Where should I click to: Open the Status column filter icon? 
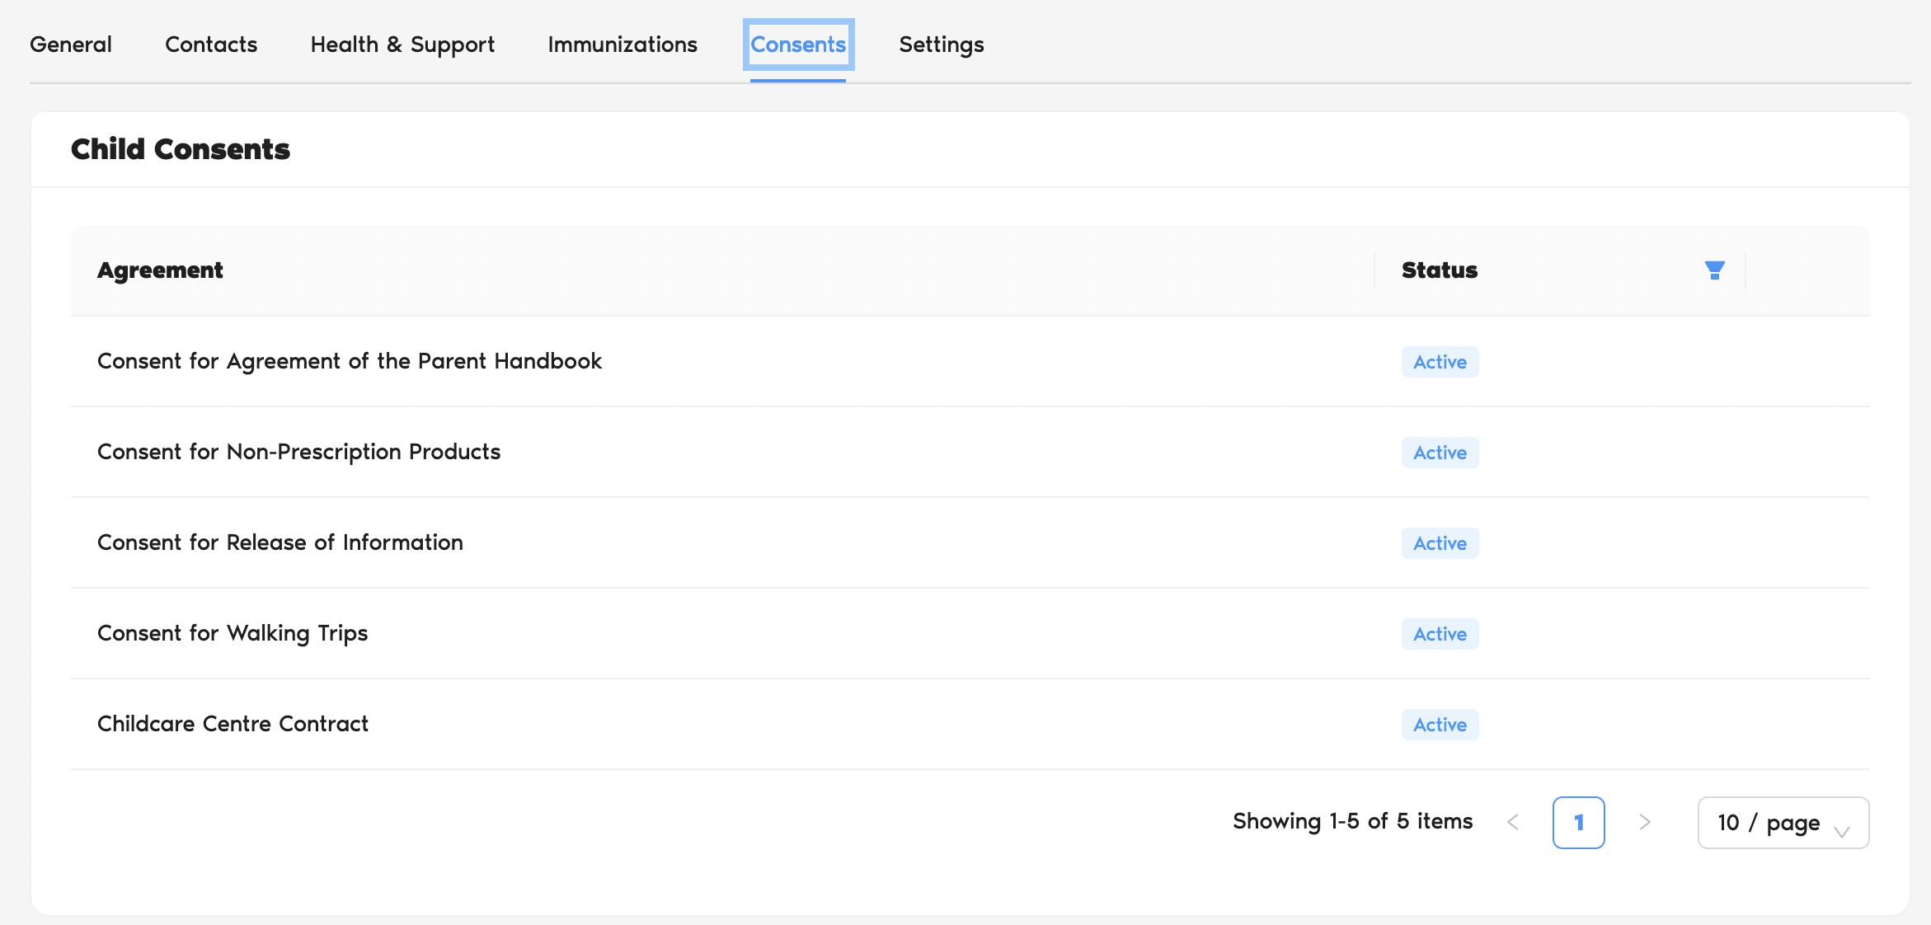point(1714,270)
